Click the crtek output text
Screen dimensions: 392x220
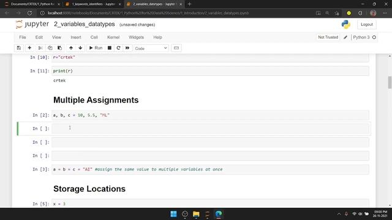(59, 81)
